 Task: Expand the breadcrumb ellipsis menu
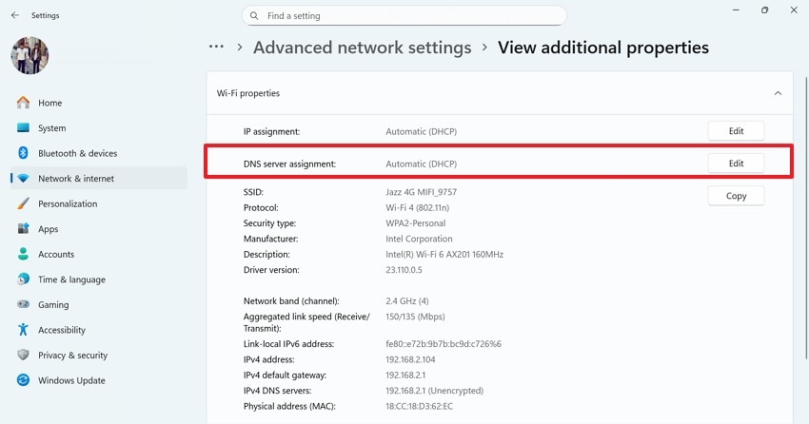[216, 47]
